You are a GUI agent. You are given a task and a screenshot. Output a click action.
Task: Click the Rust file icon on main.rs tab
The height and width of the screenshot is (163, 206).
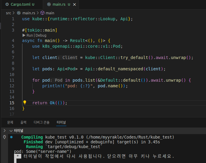click(48, 4)
